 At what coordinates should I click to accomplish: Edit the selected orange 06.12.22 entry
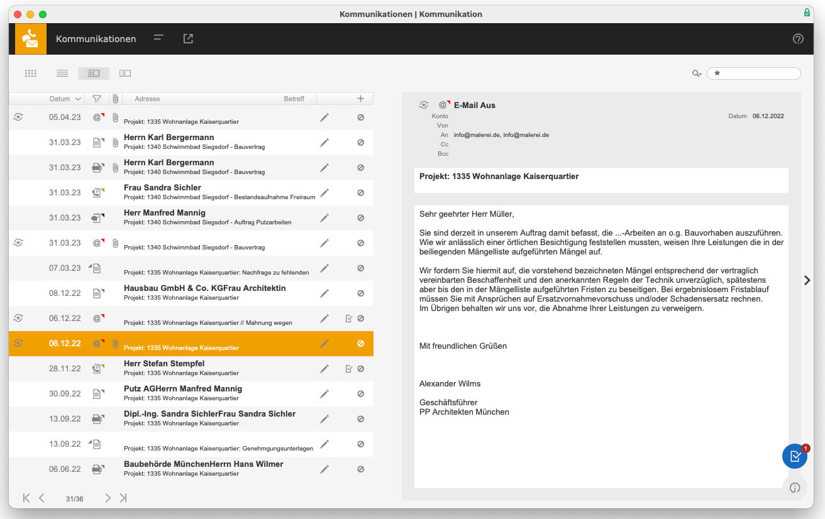324,344
